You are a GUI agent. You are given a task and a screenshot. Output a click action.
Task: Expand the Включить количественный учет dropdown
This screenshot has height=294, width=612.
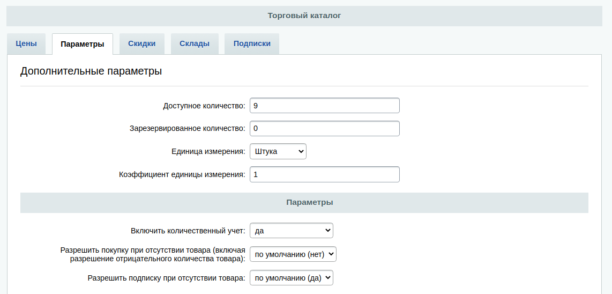click(291, 231)
